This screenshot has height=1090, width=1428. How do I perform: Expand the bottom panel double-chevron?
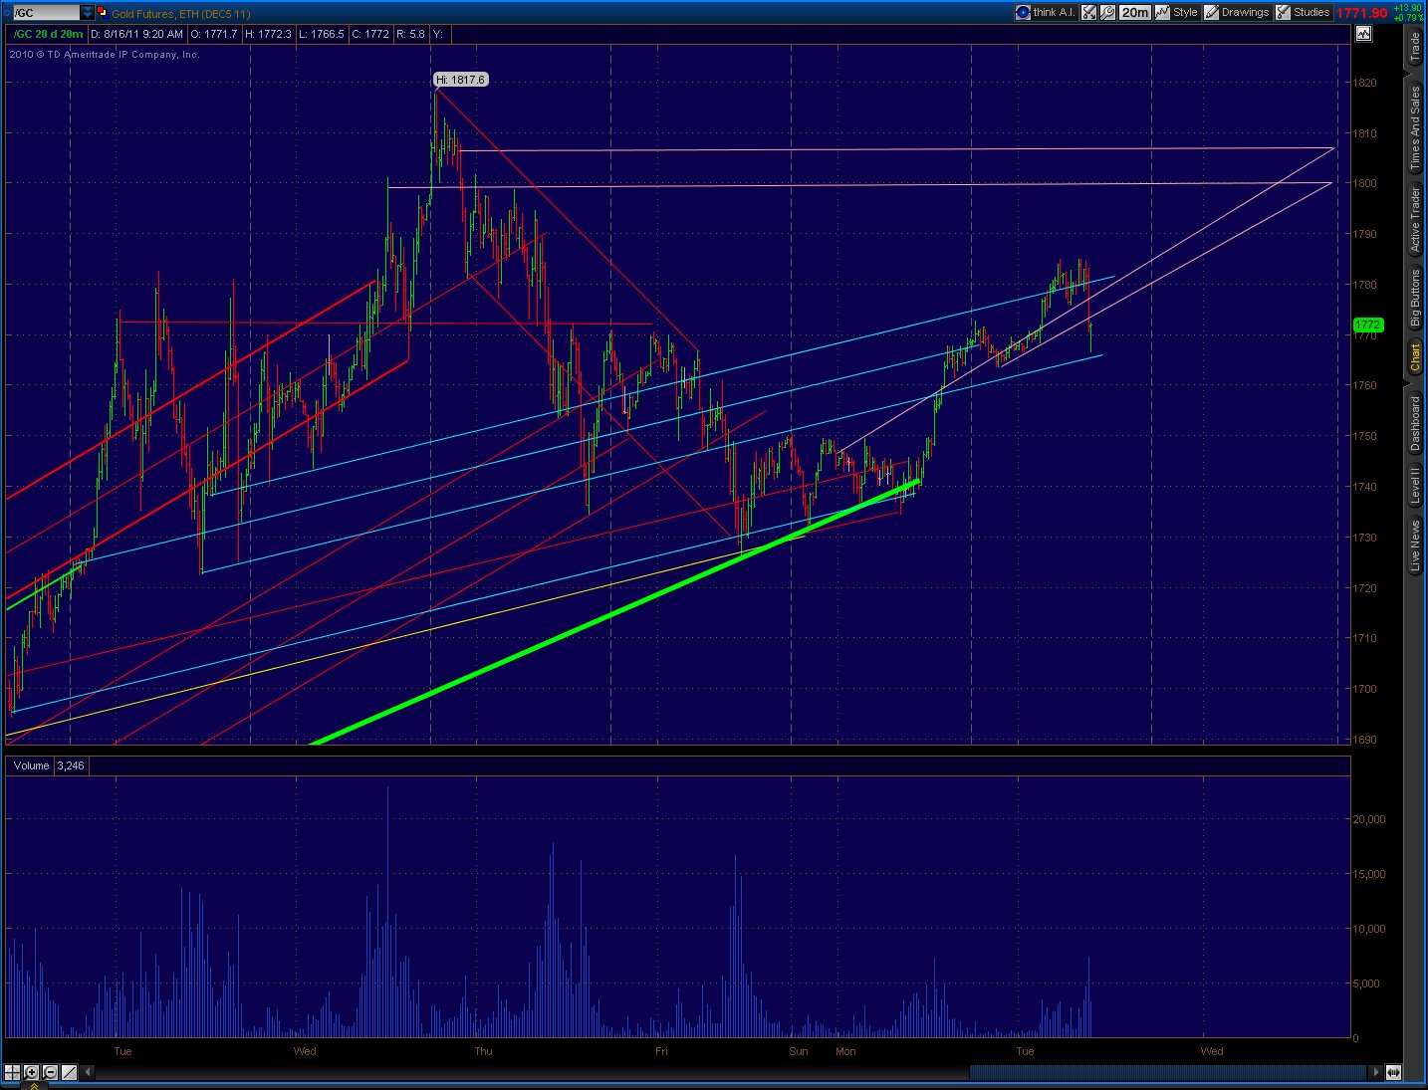coord(34,1086)
